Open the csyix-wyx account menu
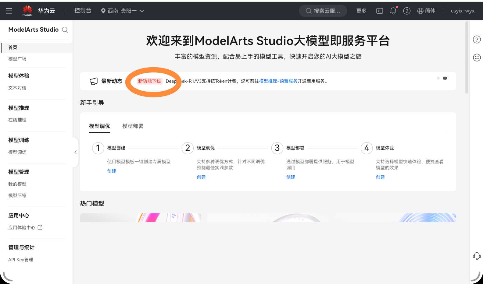Viewport: 483px width, 284px height. (x=463, y=11)
